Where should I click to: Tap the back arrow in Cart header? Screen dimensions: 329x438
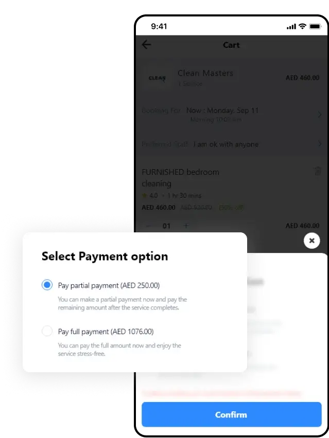146,44
